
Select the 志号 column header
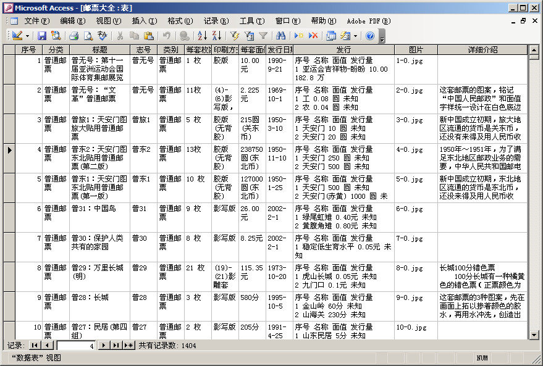pyautogui.click(x=143, y=50)
